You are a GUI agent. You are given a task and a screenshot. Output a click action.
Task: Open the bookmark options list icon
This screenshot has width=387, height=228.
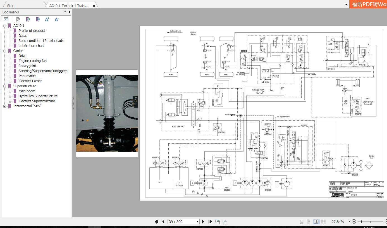click(x=6, y=19)
